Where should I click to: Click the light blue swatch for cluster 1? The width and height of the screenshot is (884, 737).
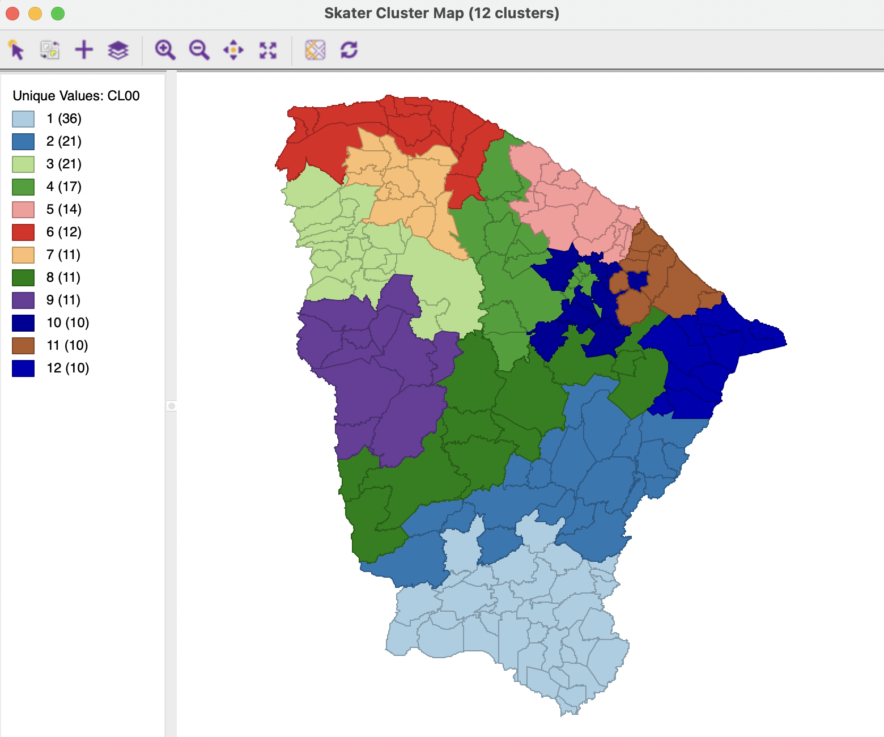point(23,119)
